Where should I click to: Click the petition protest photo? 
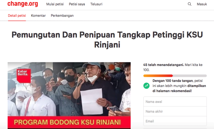coord(69,89)
